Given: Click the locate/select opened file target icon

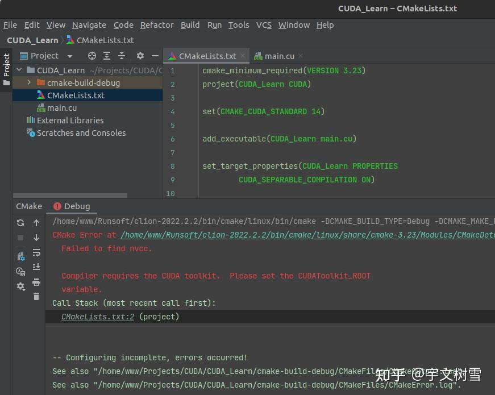Looking at the screenshot, I should 92,56.
